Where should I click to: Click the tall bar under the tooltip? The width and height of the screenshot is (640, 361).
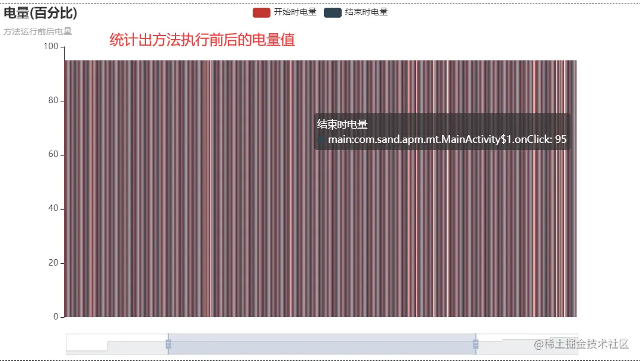point(441,237)
